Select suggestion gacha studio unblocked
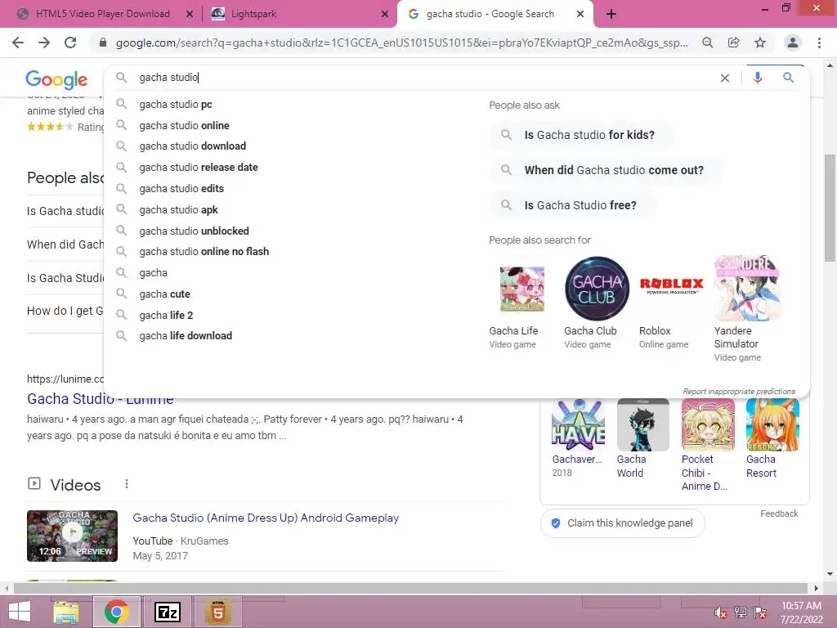The width and height of the screenshot is (837, 628). click(x=194, y=231)
